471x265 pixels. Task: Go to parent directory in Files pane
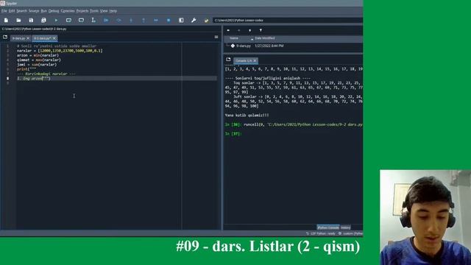pos(249,30)
